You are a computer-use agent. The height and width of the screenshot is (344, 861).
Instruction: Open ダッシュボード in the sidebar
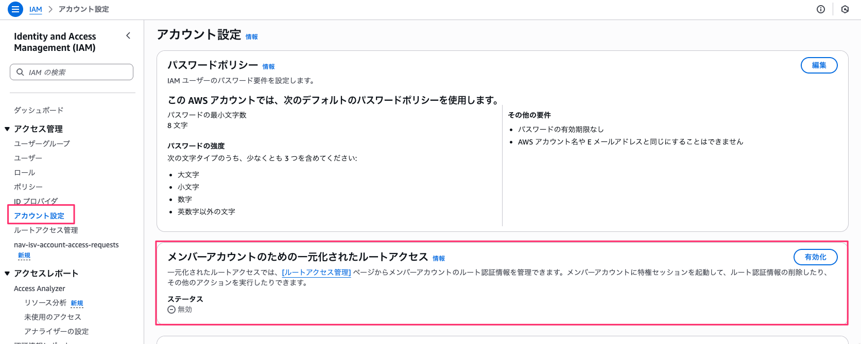39,110
